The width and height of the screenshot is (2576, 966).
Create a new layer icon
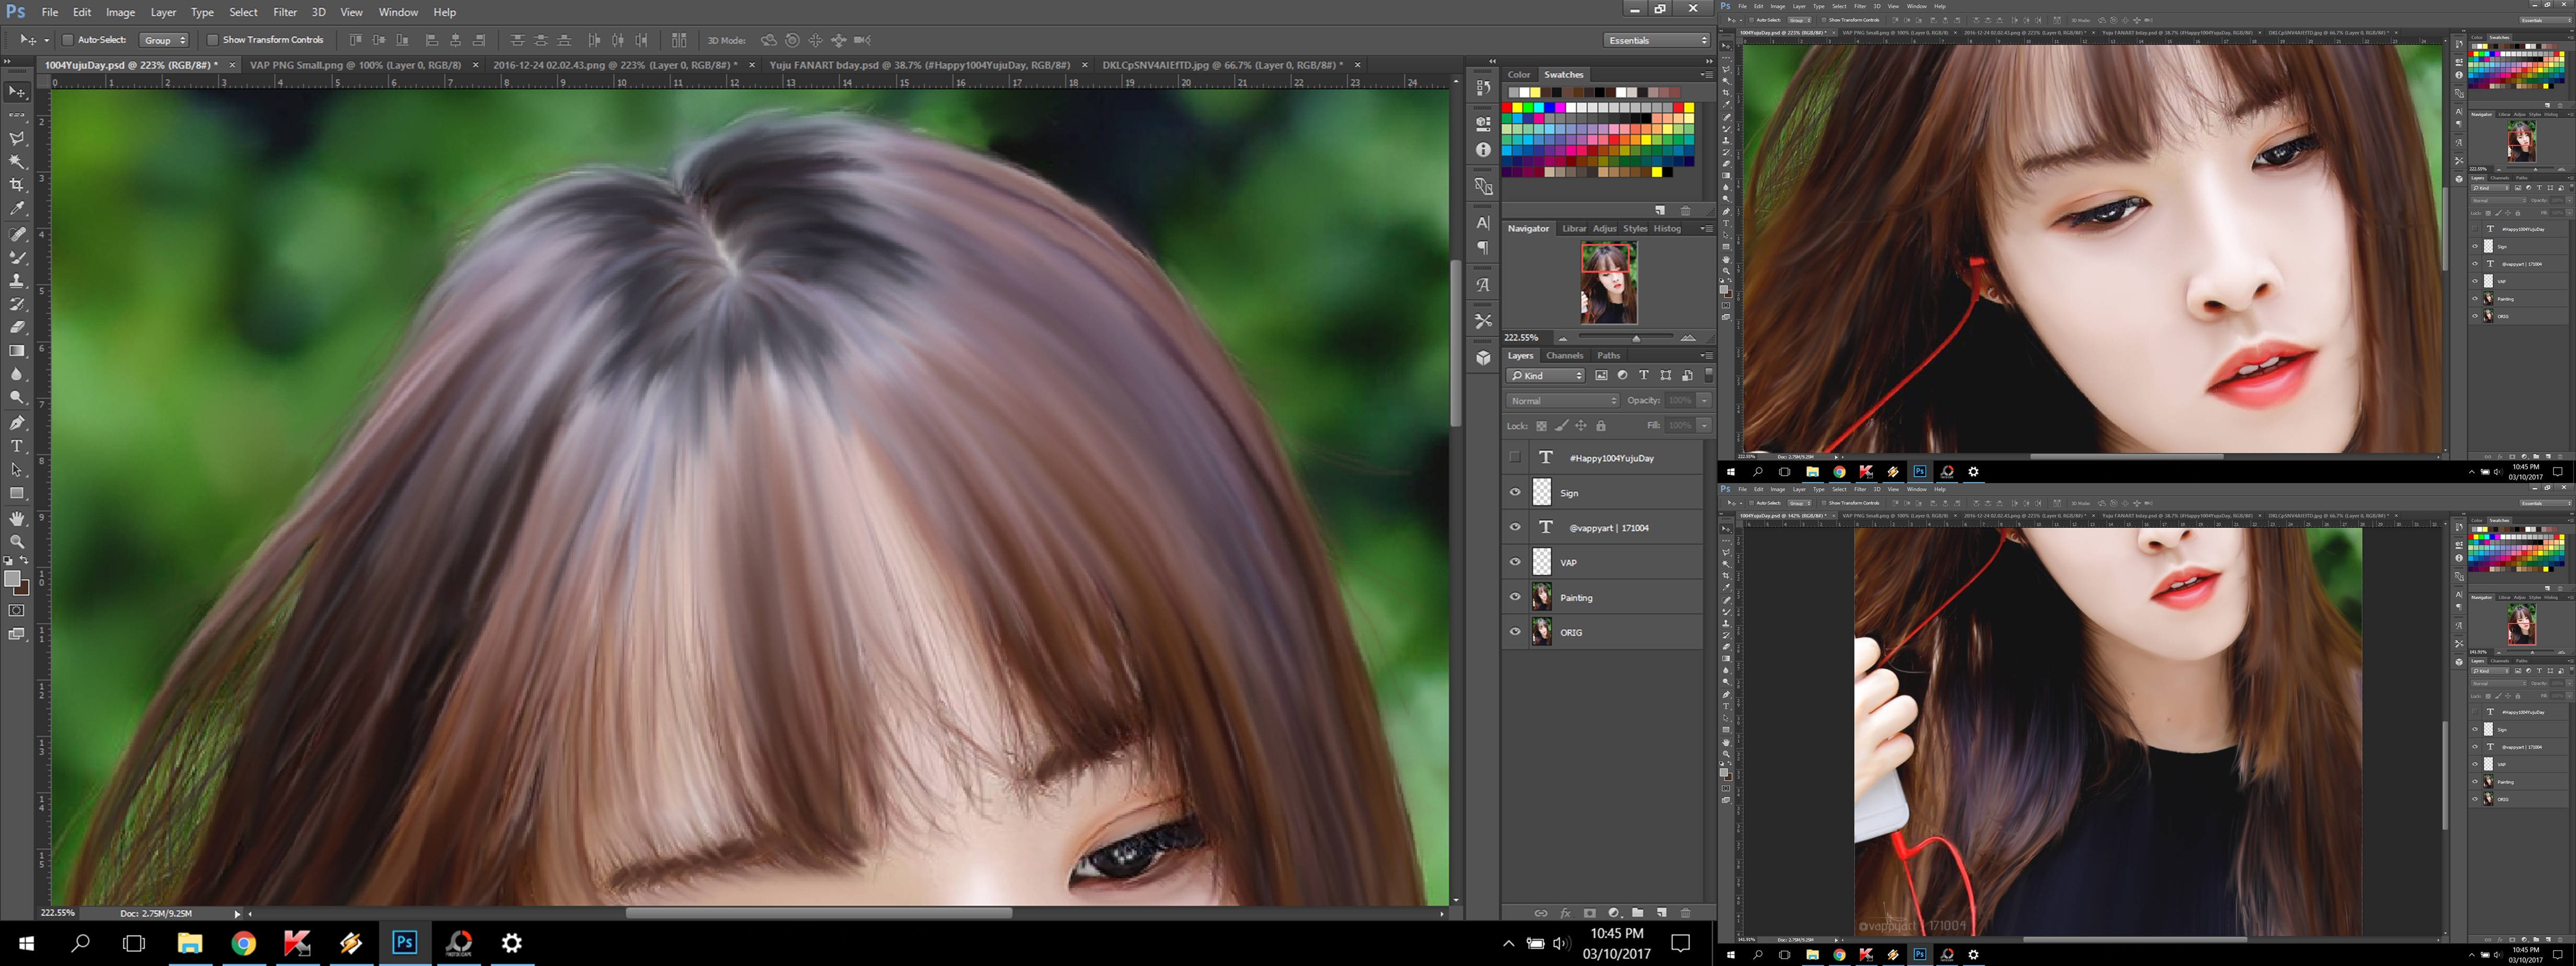(x=1662, y=913)
